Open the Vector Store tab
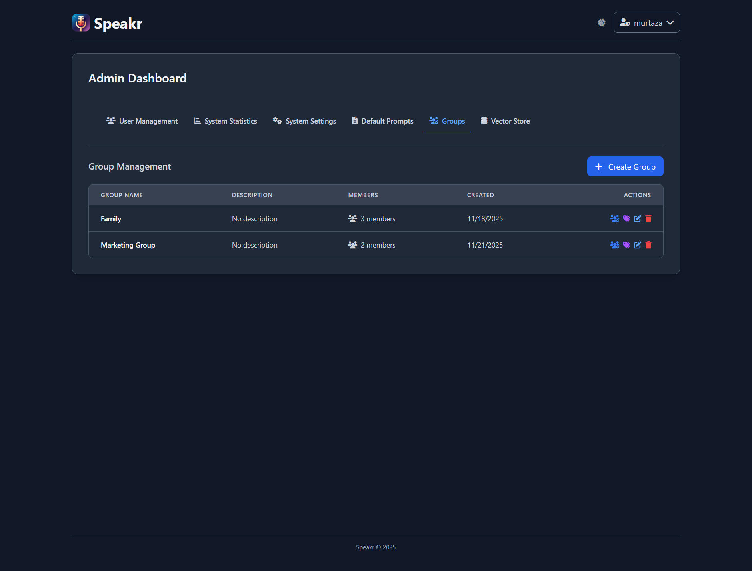This screenshot has width=752, height=571. pyautogui.click(x=505, y=121)
